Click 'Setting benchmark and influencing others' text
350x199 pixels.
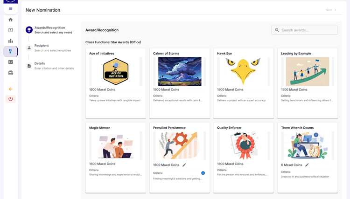click(307, 100)
